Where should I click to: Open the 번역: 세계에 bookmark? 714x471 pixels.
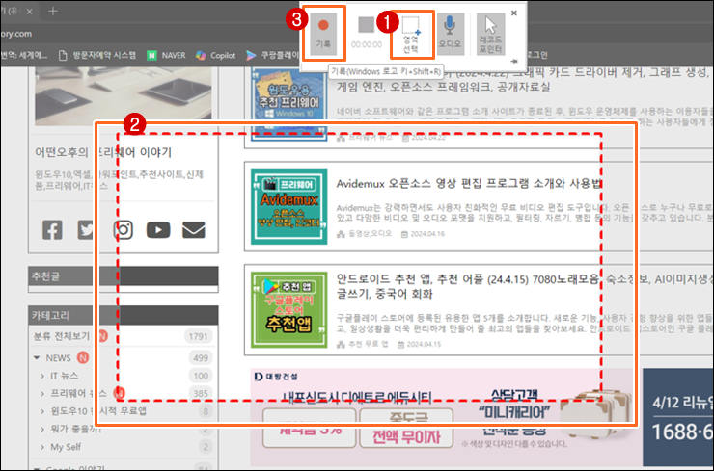24,56
